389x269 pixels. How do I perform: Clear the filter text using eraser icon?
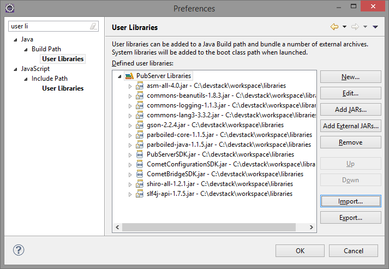(93, 26)
